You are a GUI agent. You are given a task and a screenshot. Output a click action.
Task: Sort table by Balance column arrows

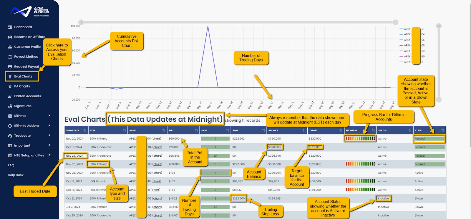(304, 130)
